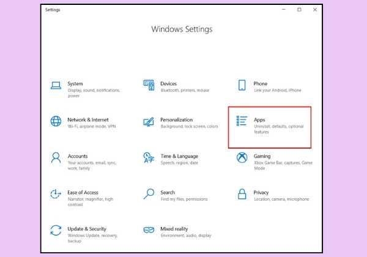Click the Apps list icon
367x257 pixels.
pyautogui.click(x=242, y=121)
